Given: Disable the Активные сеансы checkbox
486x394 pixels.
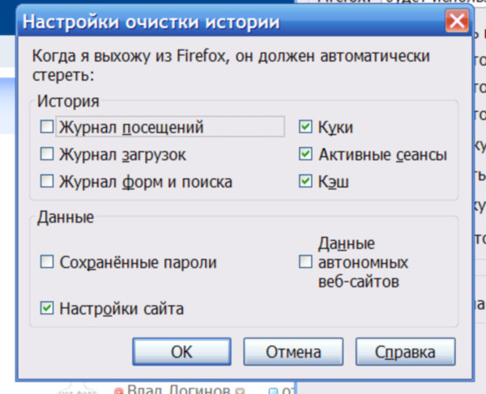Looking at the screenshot, I should click(305, 154).
